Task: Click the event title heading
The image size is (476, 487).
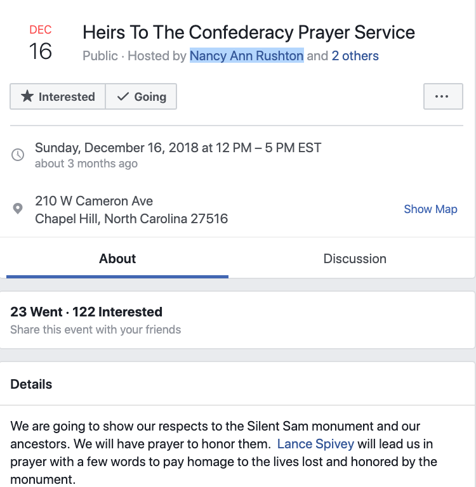Action: coord(249,32)
